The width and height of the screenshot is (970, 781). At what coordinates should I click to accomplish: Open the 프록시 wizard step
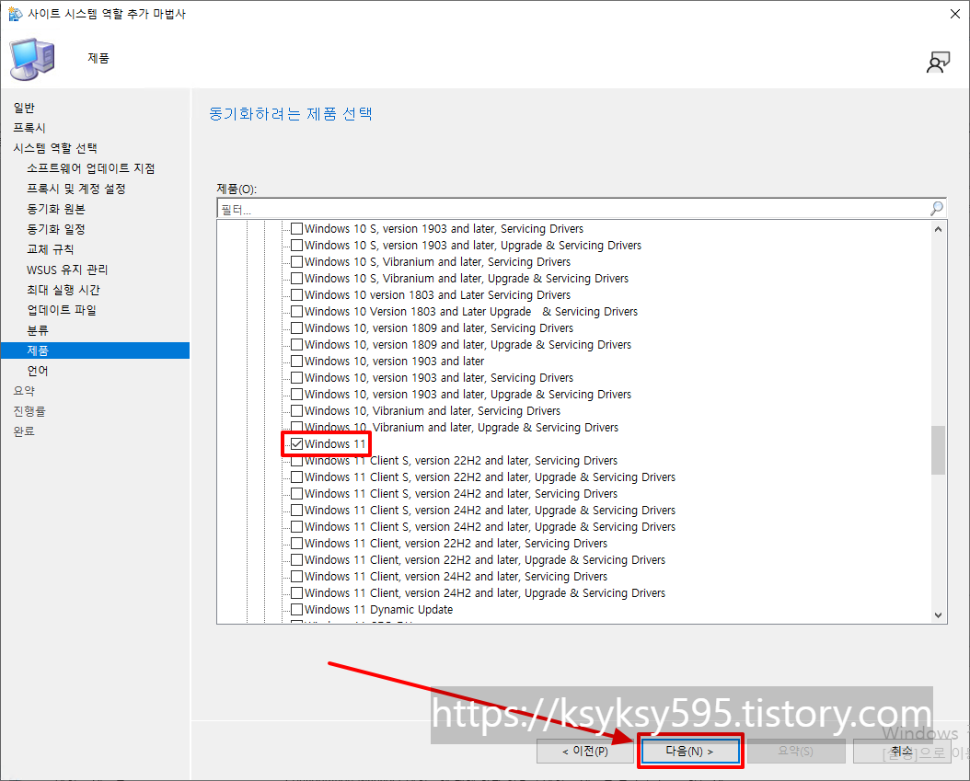(29, 128)
